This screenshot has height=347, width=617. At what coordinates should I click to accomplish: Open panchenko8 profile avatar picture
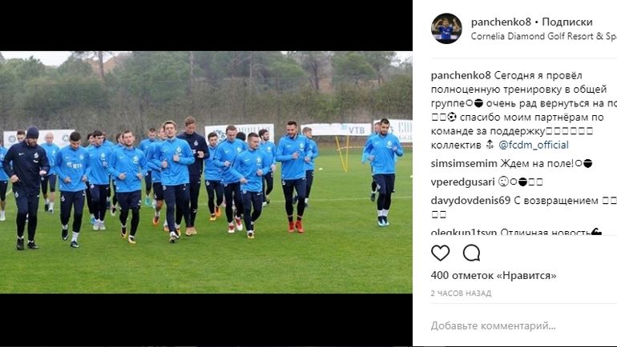click(446, 28)
